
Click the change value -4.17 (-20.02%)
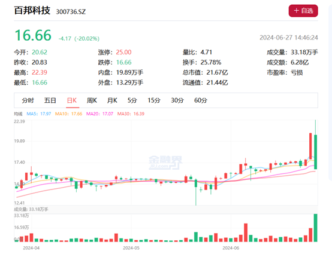(x=79, y=39)
